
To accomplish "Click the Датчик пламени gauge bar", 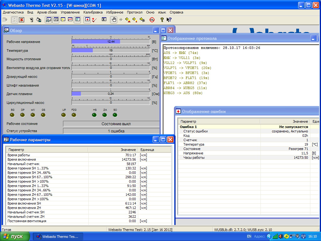I will (x=111, y=94).
